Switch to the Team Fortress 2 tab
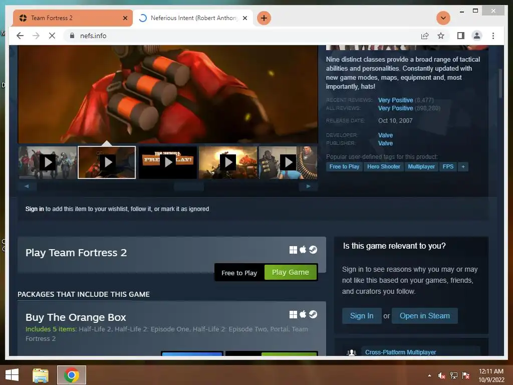Screen dimensions: 513x385 pyautogui.click(x=73, y=18)
